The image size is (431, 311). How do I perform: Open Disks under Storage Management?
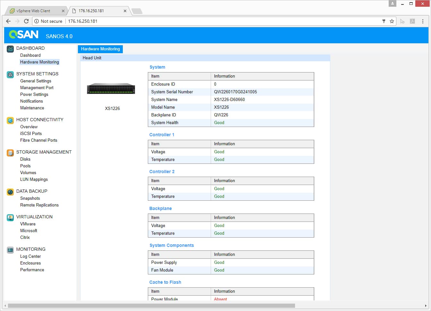coord(25,159)
